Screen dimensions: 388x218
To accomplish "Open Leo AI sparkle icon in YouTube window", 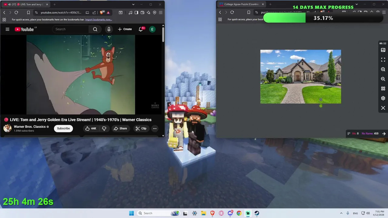I will (x=149, y=12).
